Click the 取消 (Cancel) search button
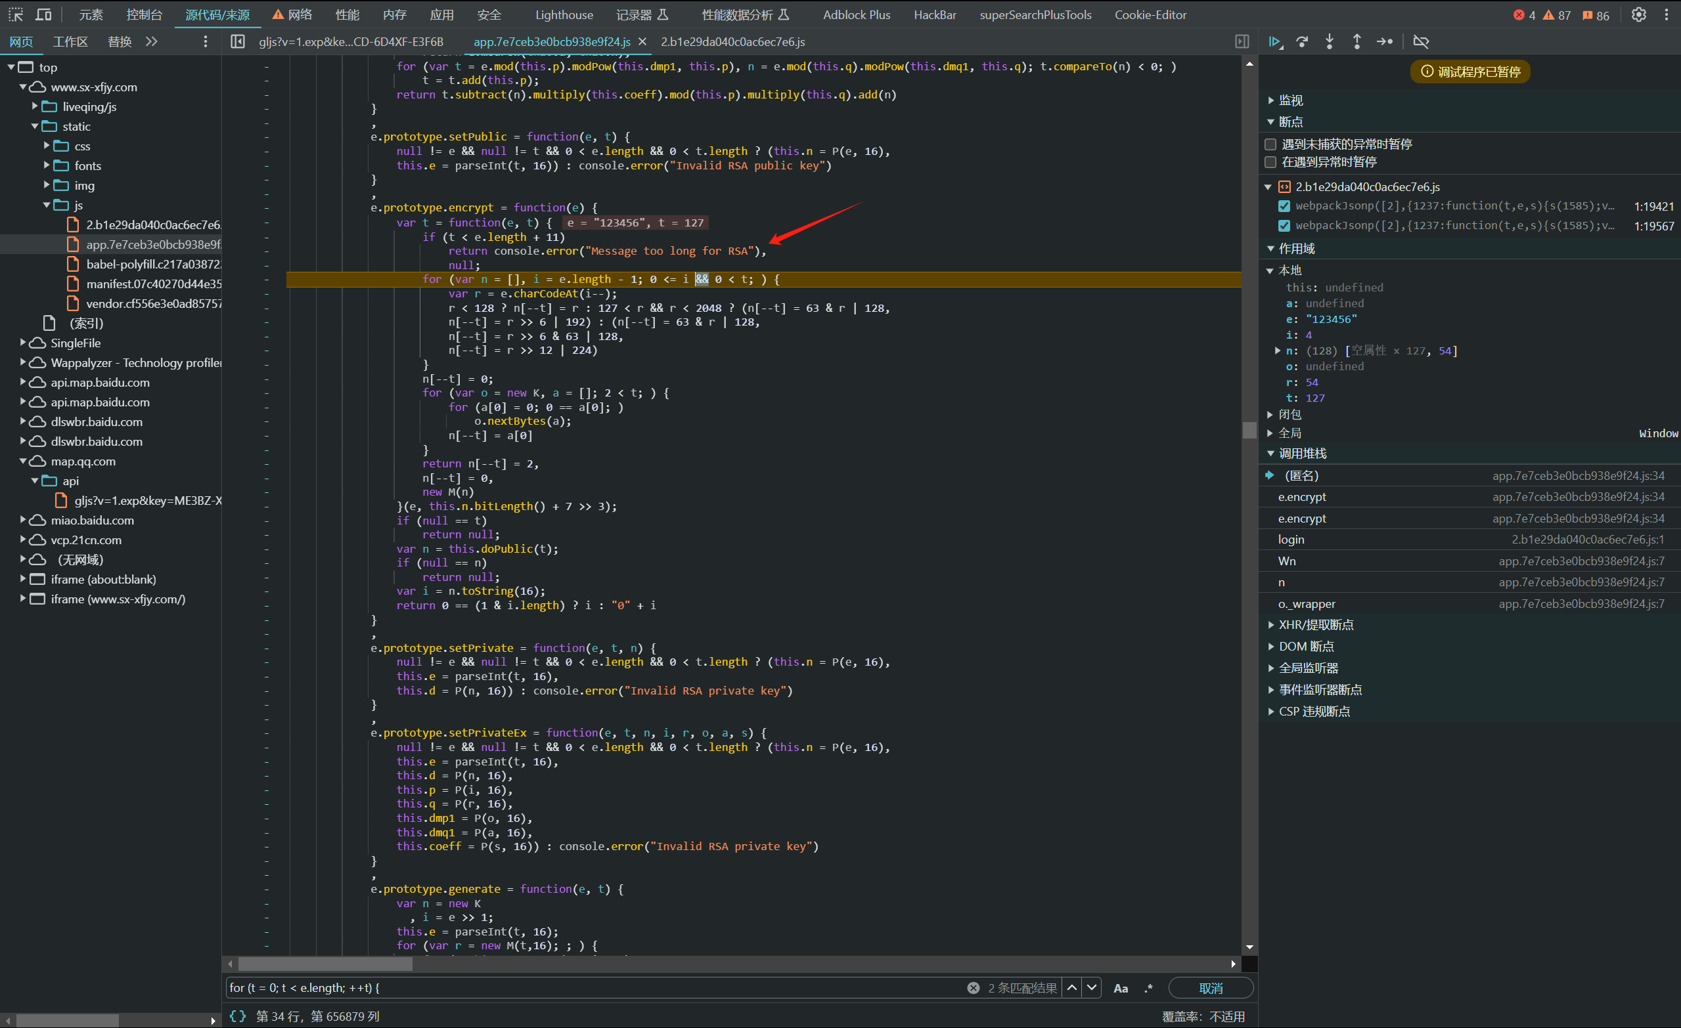1681x1028 pixels. [x=1210, y=988]
